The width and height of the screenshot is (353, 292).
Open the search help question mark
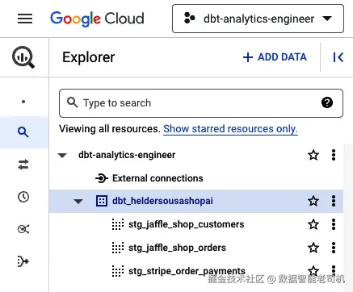(327, 102)
